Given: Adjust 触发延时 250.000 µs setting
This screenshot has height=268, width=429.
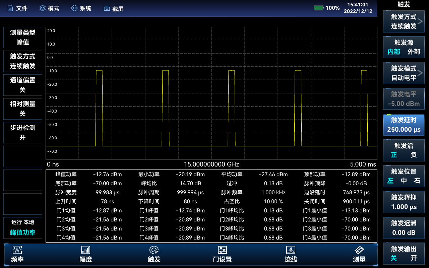Looking at the screenshot, I should (404, 125).
